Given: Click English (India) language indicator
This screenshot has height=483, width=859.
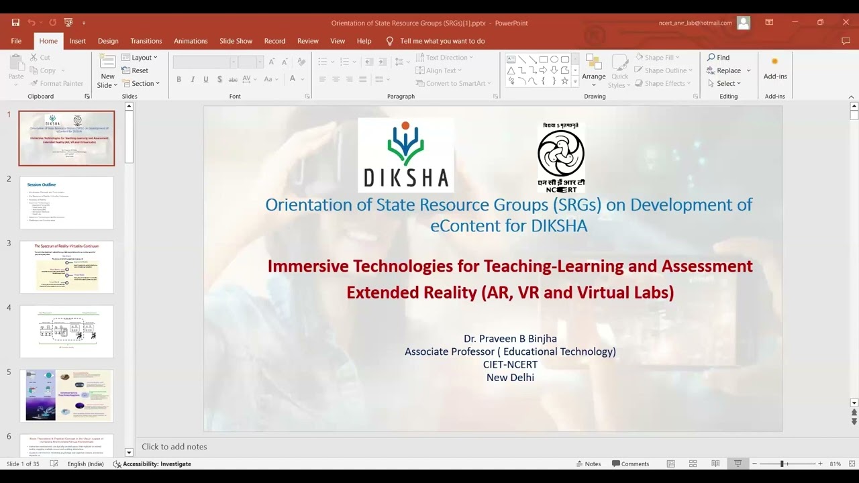Looking at the screenshot, I should [x=85, y=464].
